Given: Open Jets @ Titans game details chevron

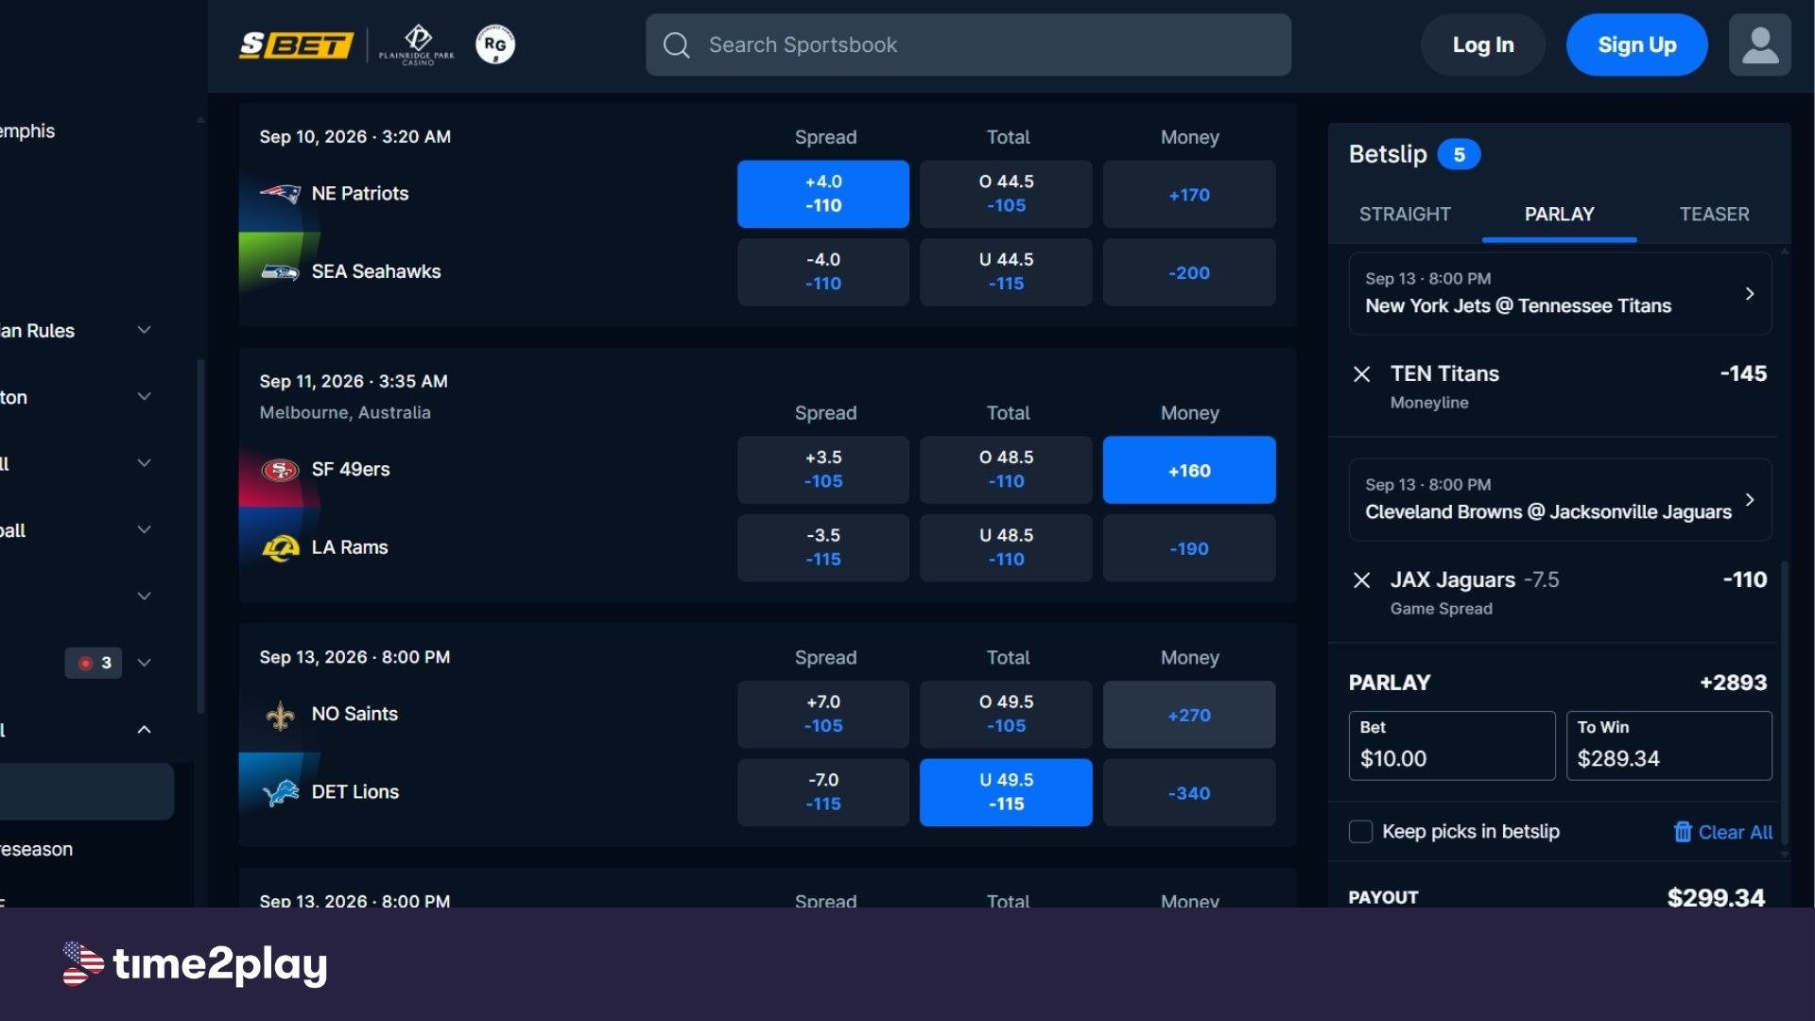Looking at the screenshot, I should click(x=1750, y=293).
